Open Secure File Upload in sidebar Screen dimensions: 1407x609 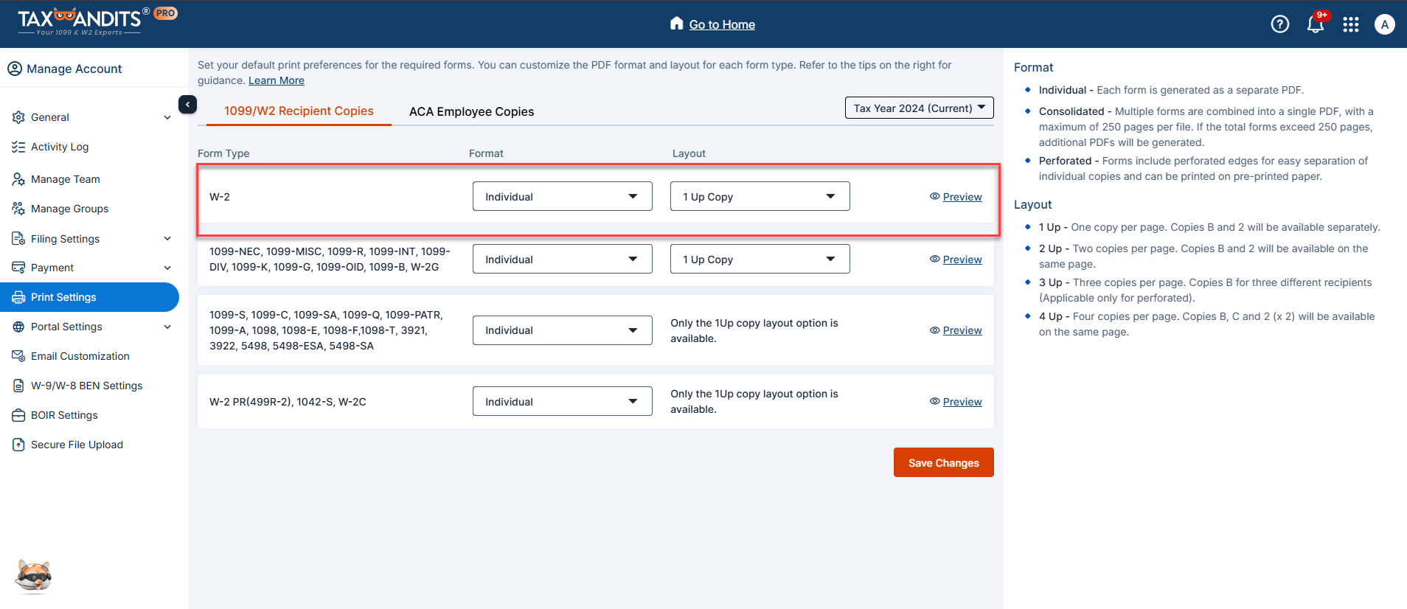77,445
